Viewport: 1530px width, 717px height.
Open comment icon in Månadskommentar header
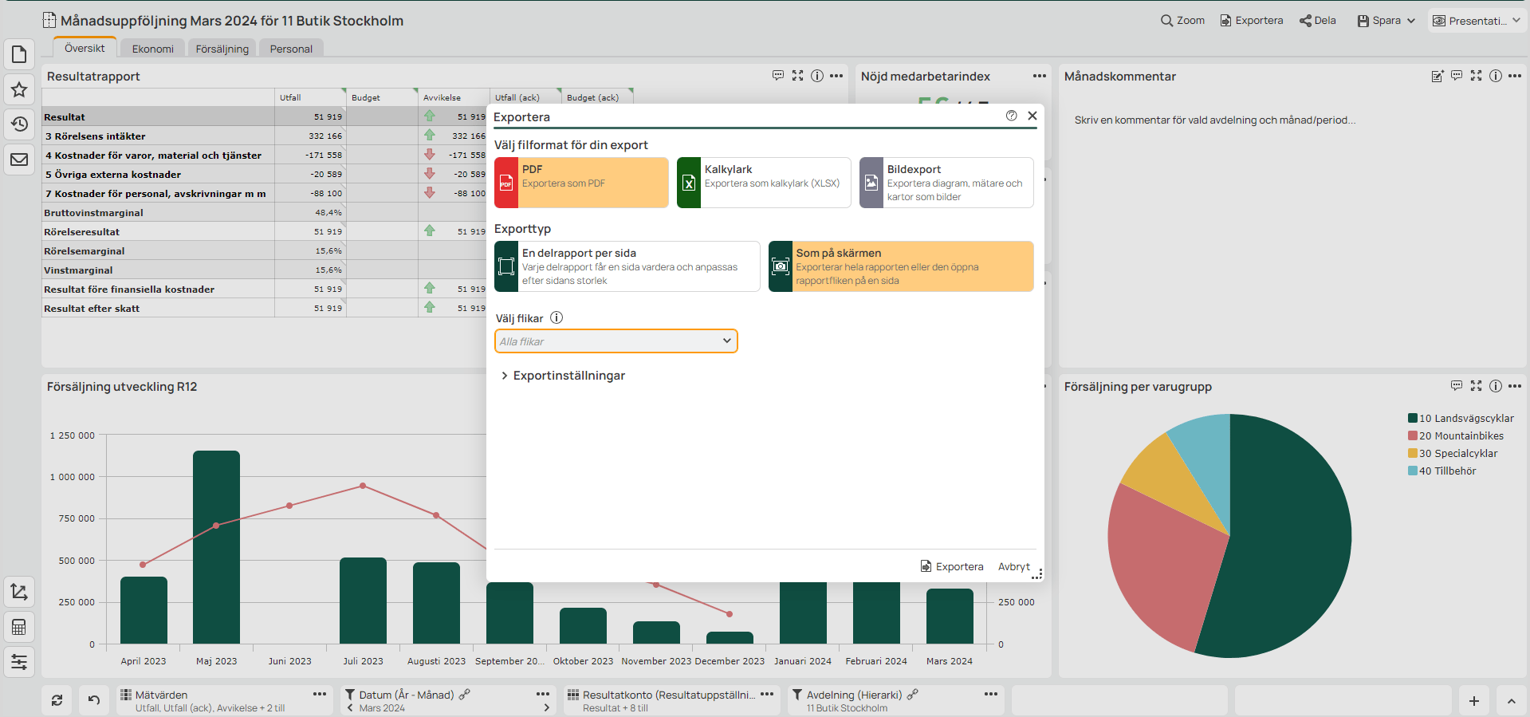(1457, 76)
